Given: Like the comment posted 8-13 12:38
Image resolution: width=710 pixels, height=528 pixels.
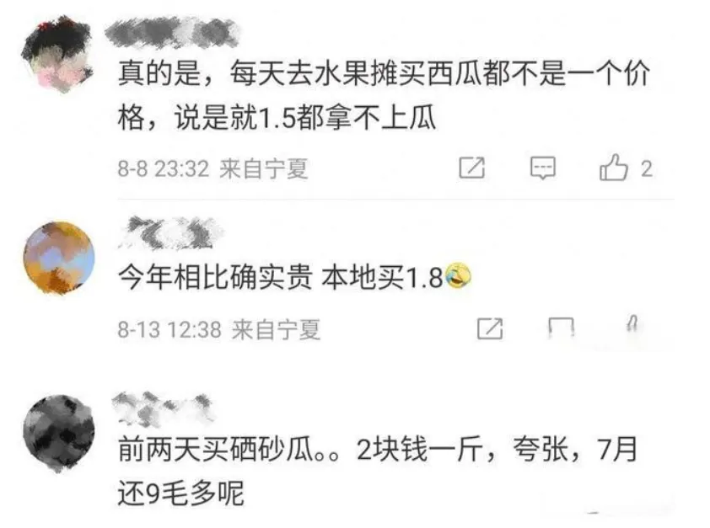Looking at the screenshot, I should (x=633, y=326).
